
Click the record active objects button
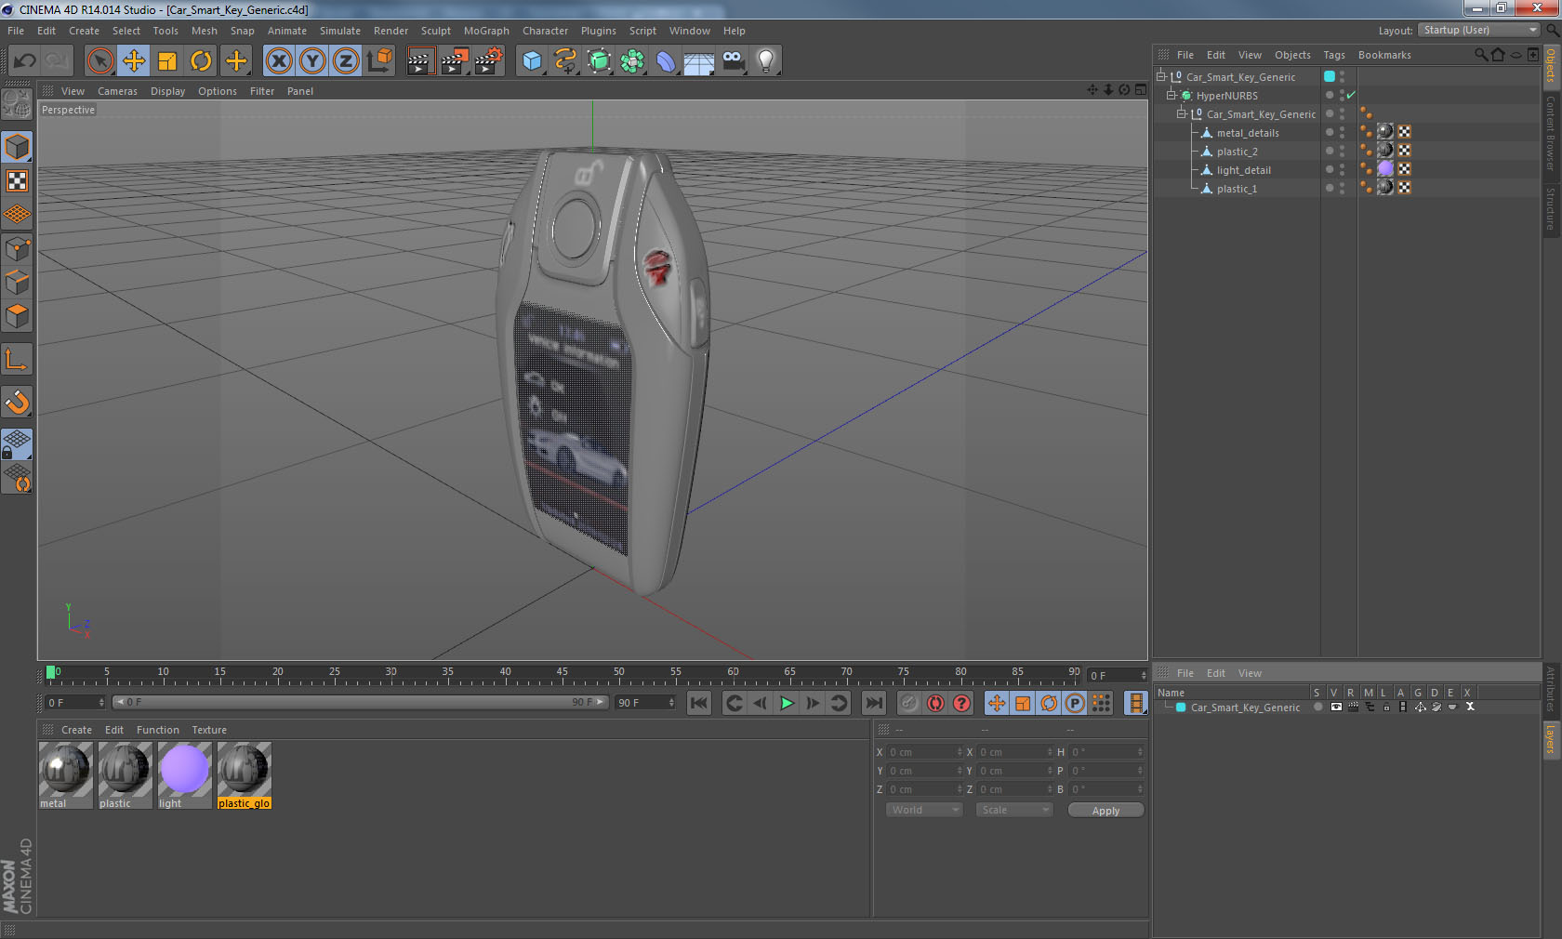click(909, 703)
